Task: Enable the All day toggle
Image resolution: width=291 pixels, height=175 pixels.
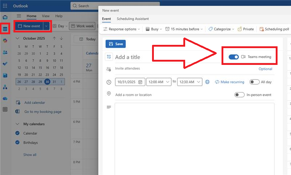Action: click(254, 82)
